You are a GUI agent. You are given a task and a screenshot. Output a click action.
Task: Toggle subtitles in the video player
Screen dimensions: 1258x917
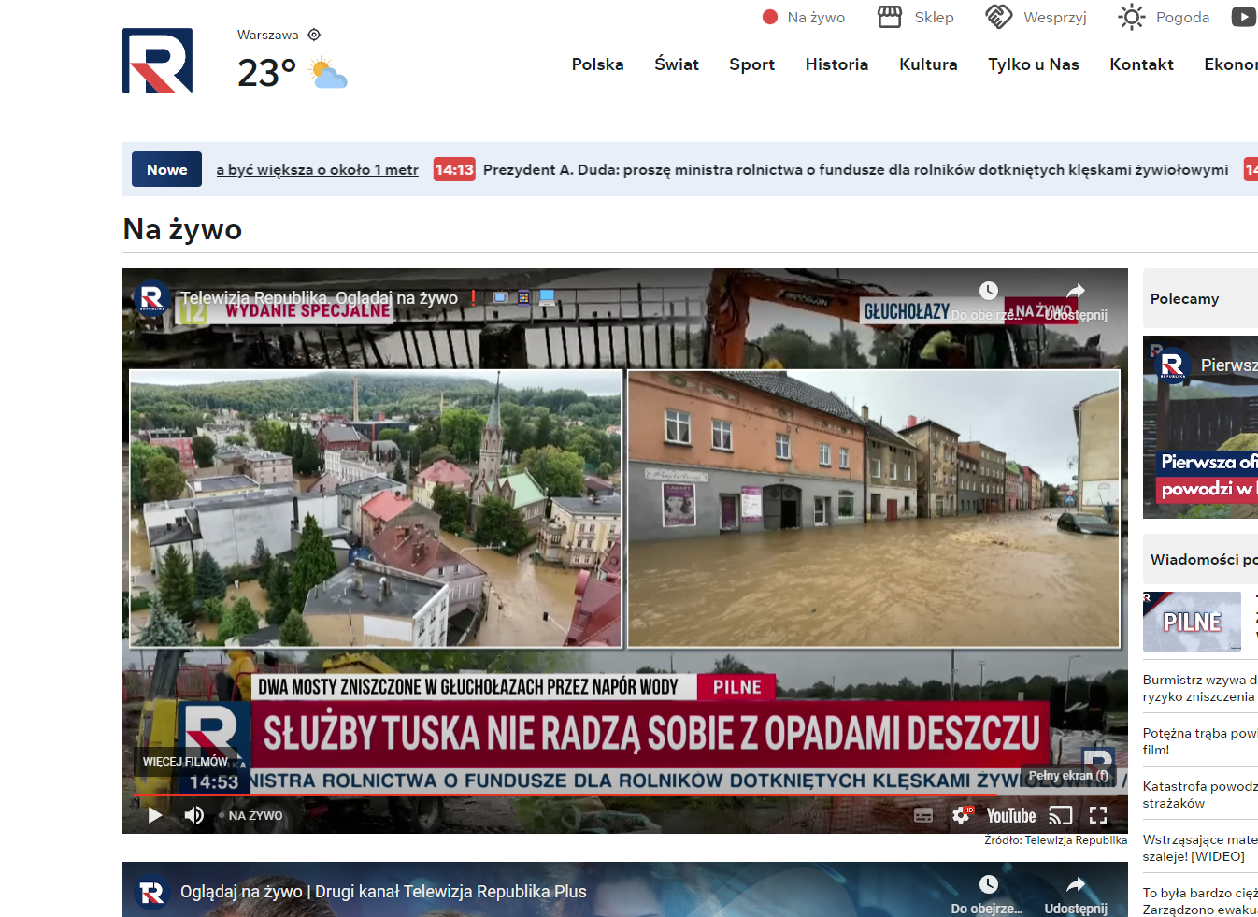tap(923, 815)
